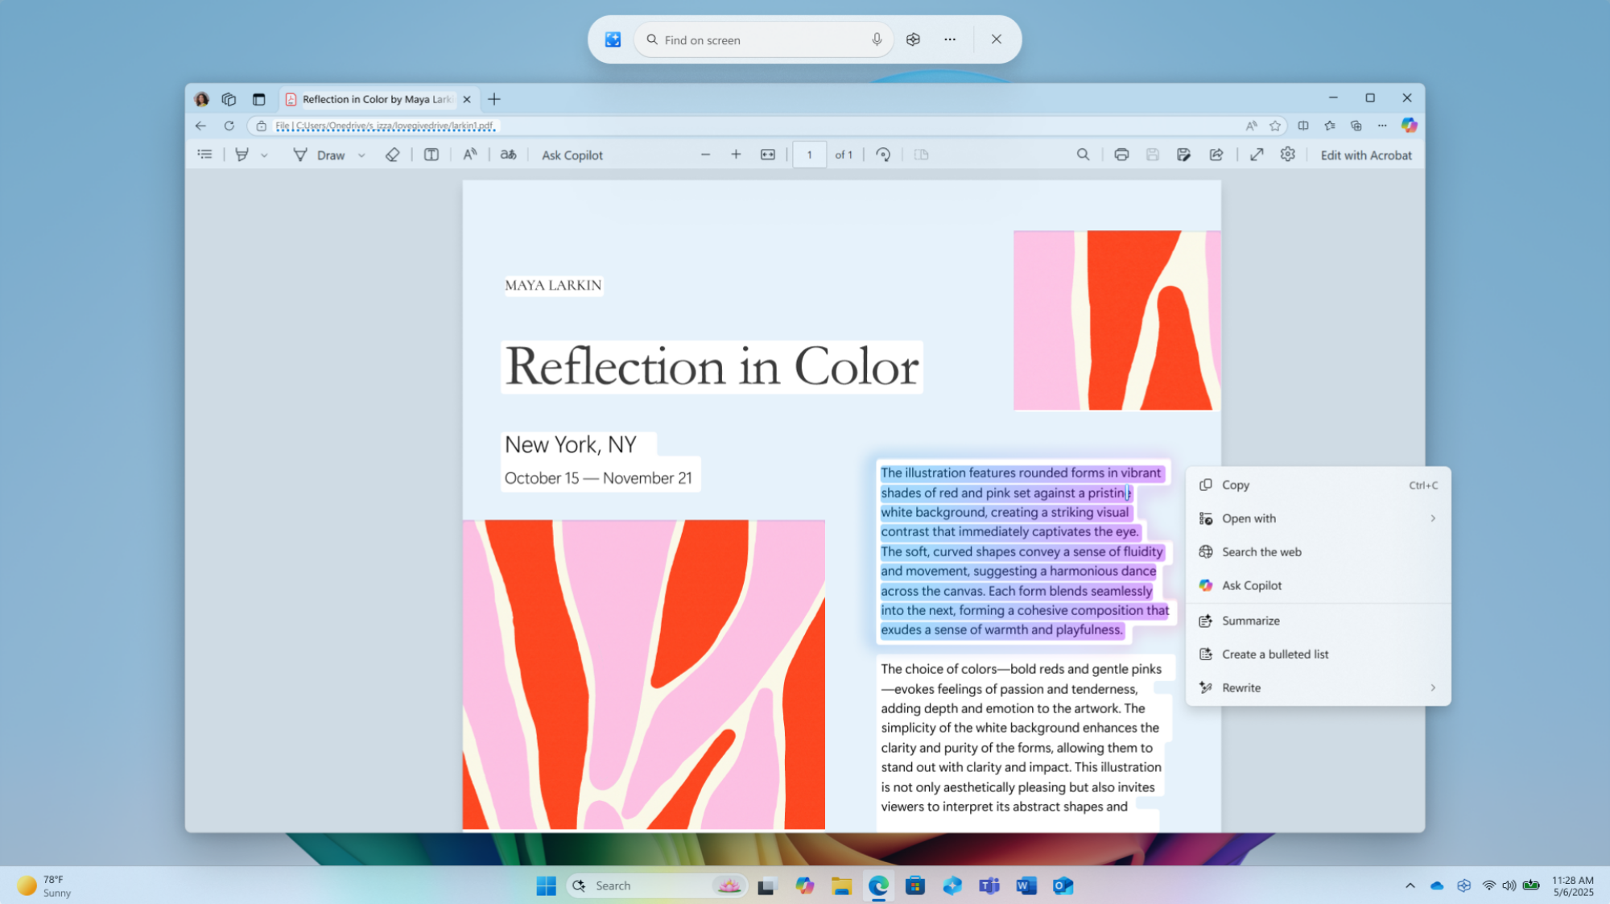Image resolution: width=1610 pixels, height=904 pixels.
Task: Click the Fit to width icon
Action: (766, 155)
